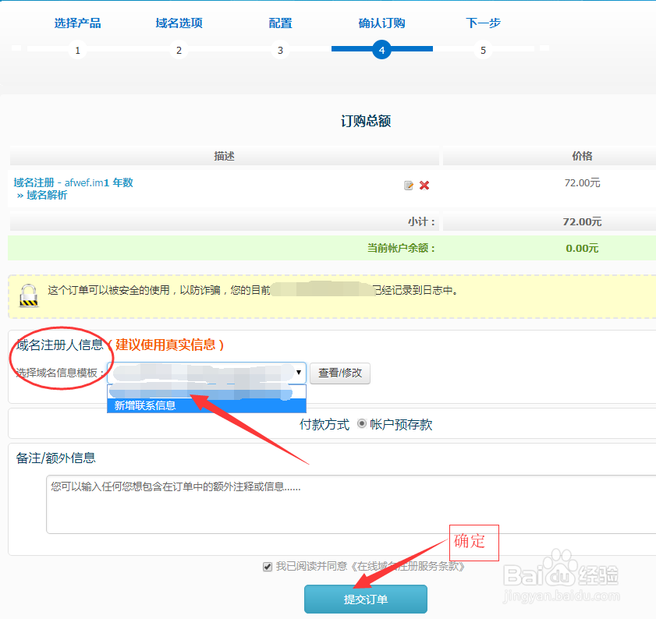Screen dimensions: 656x619
Task: Click the 付款方式 label
Action: [324, 424]
